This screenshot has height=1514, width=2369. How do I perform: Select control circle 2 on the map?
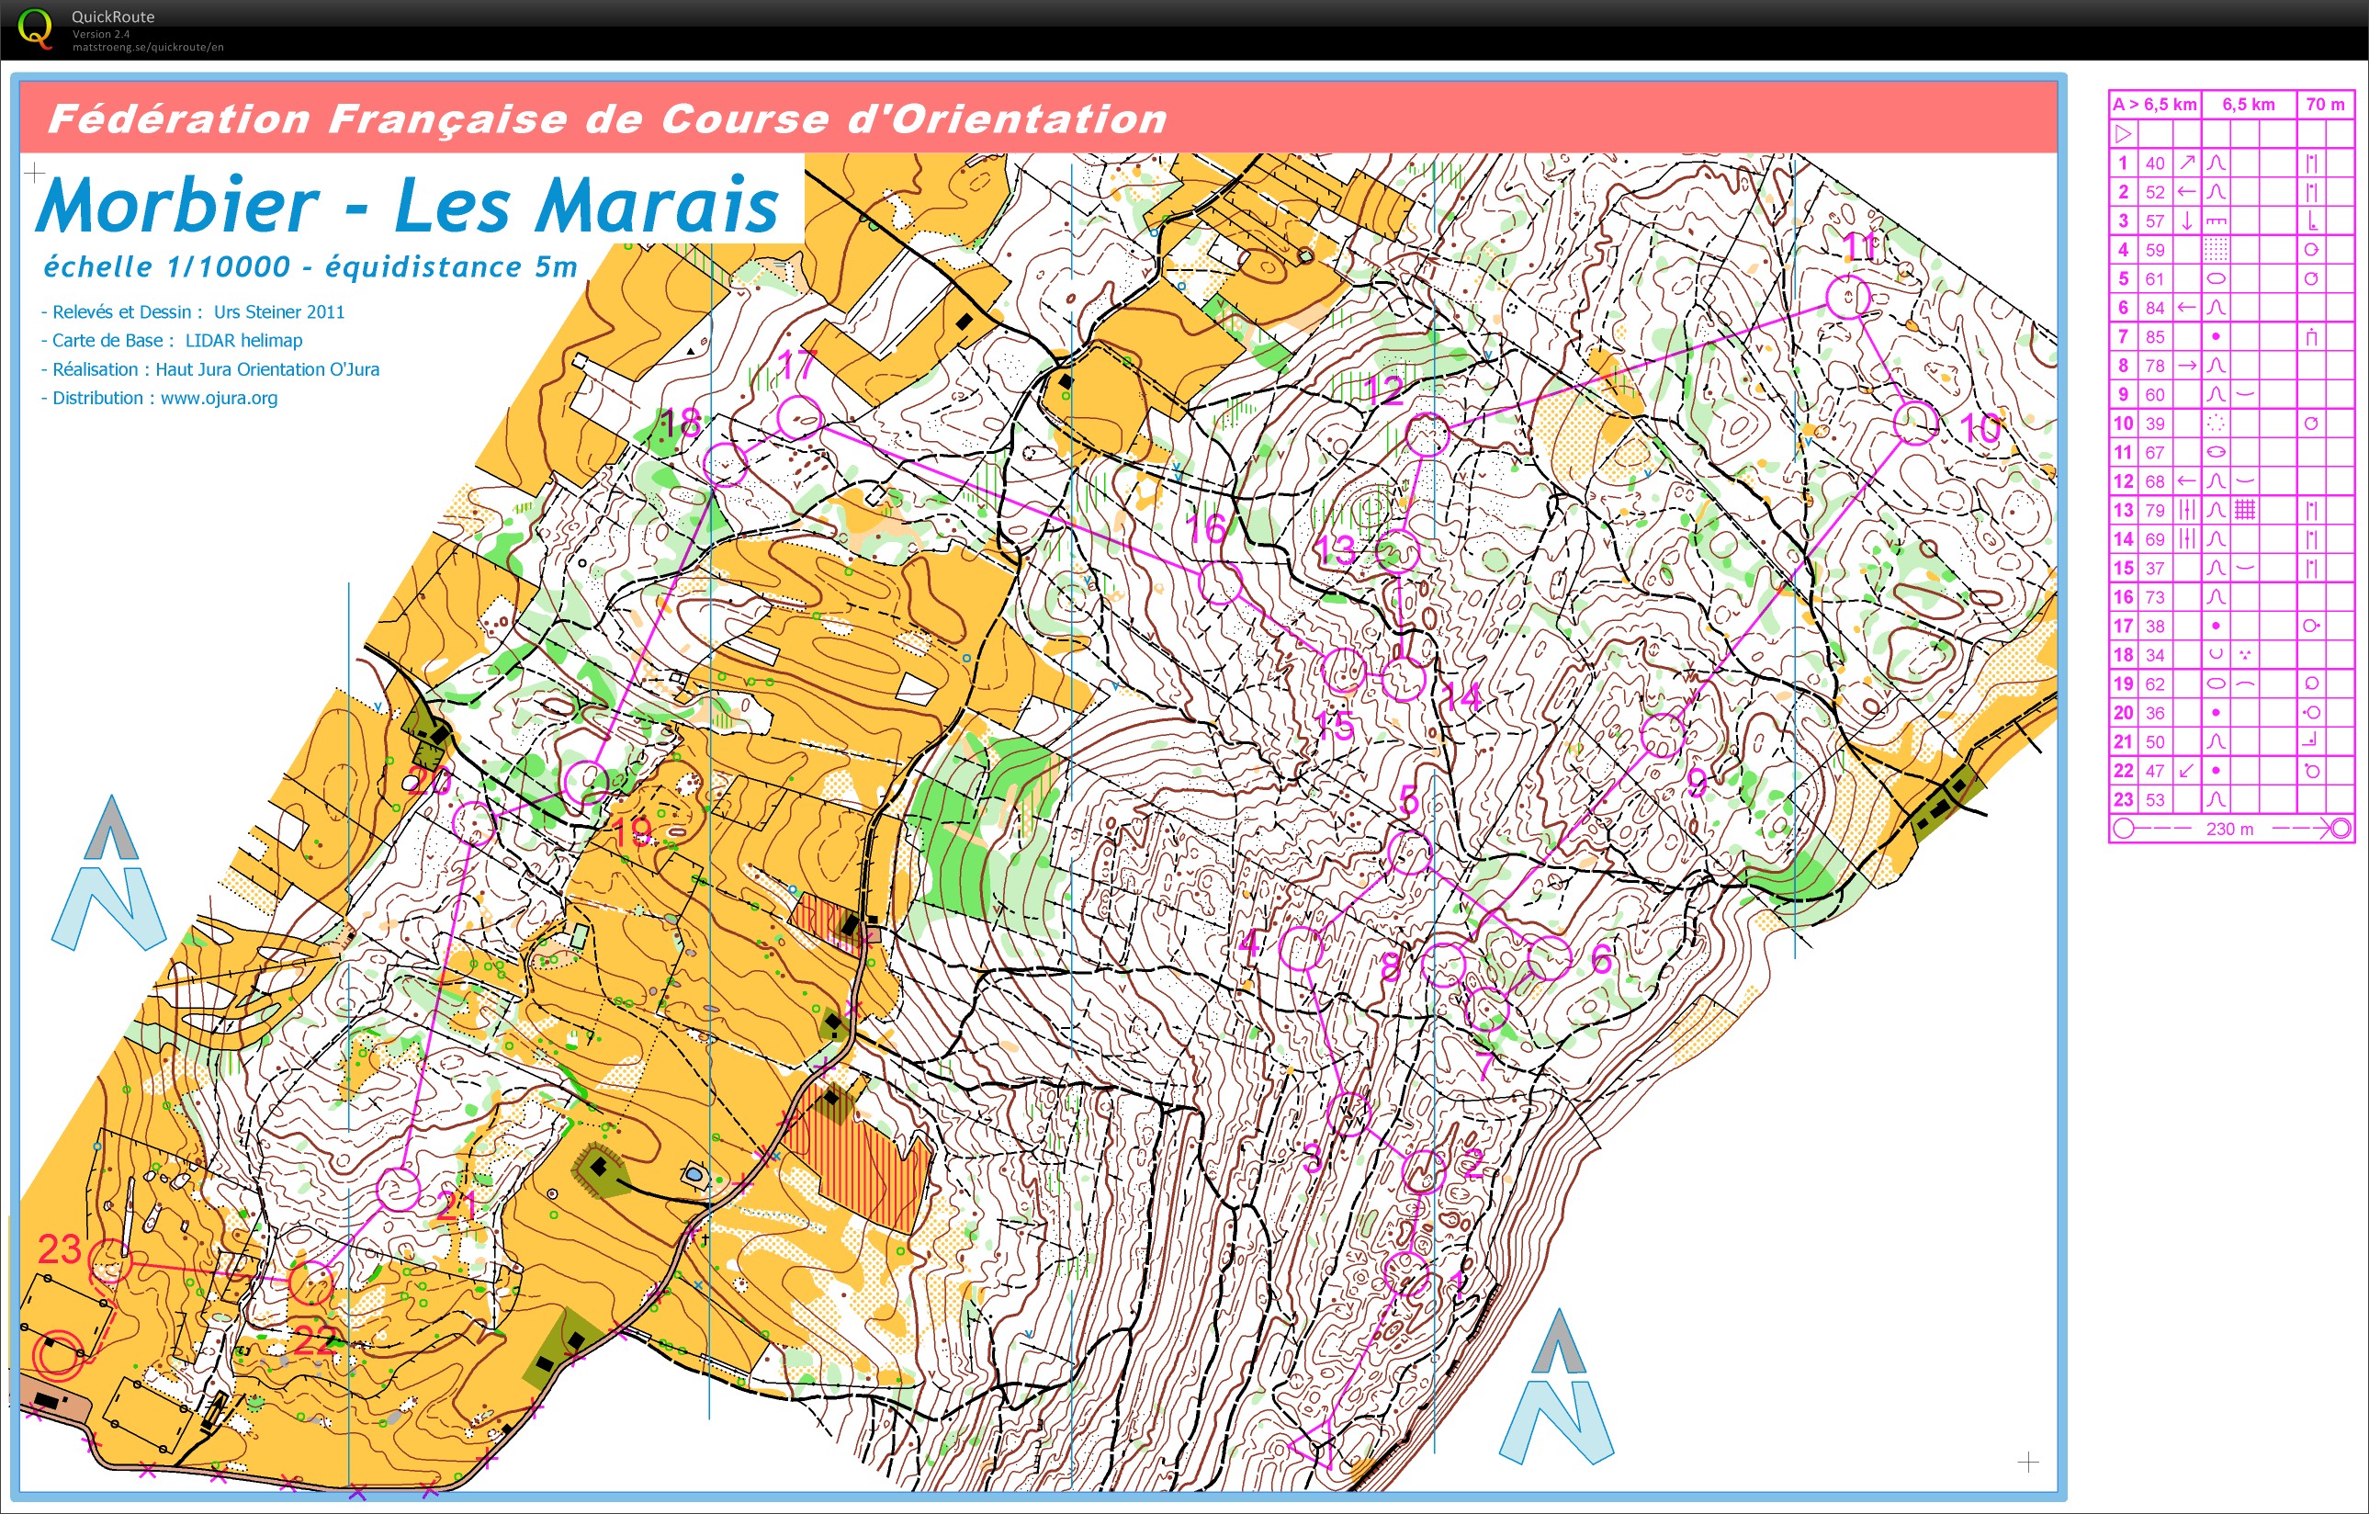pyautogui.click(x=1423, y=1170)
